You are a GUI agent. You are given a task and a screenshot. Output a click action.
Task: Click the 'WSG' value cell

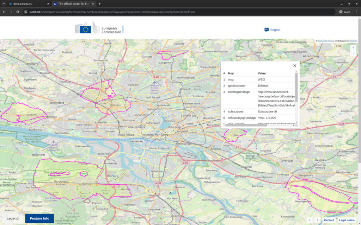tap(261, 79)
